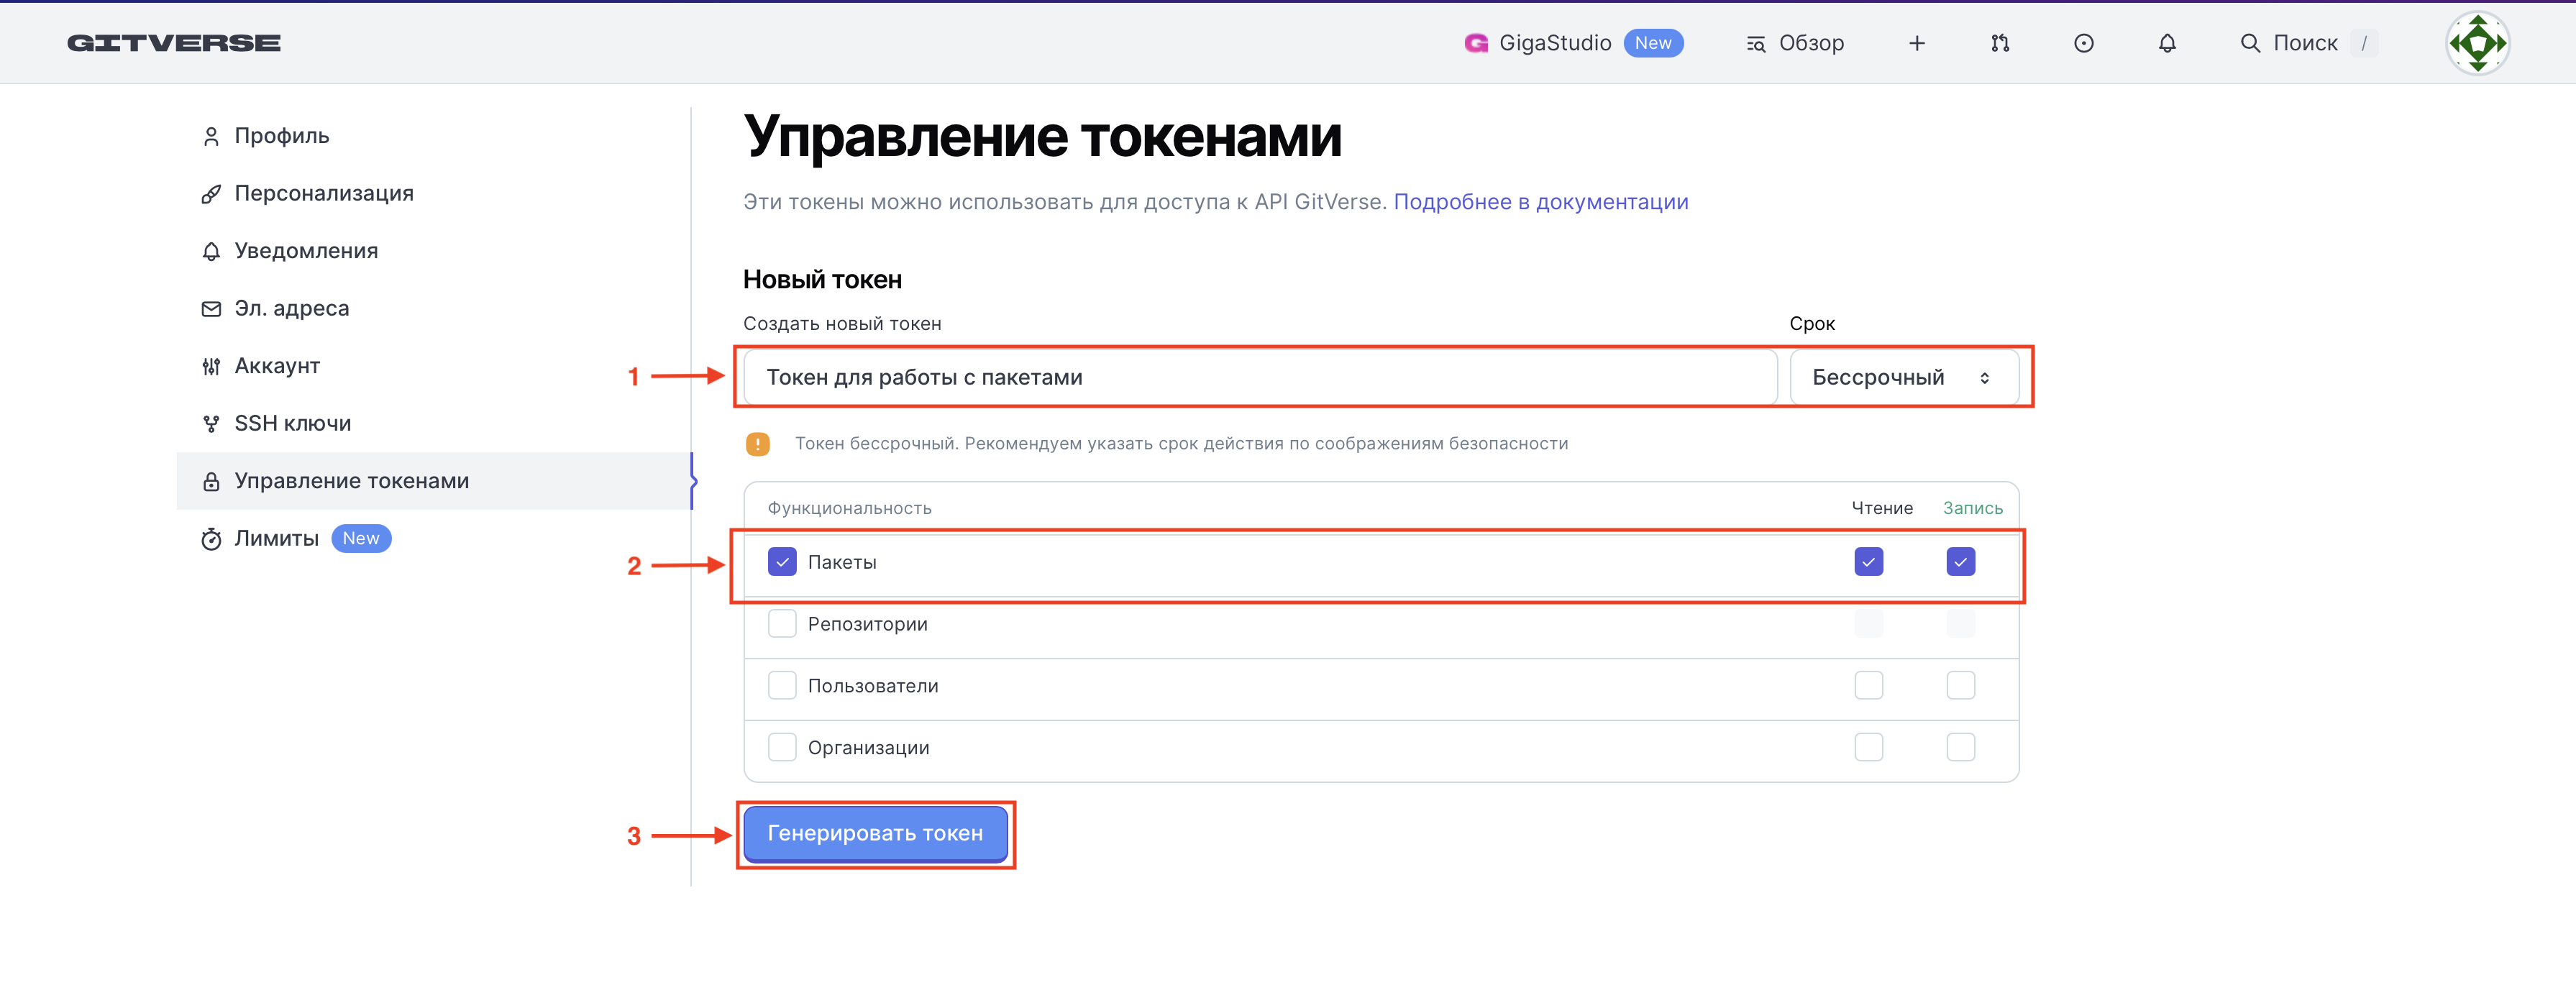Open the notifications bell icon
The image size is (2576, 985).
tap(2167, 43)
